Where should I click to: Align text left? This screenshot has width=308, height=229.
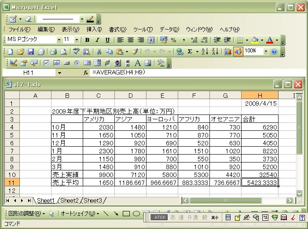[x=120, y=40]
